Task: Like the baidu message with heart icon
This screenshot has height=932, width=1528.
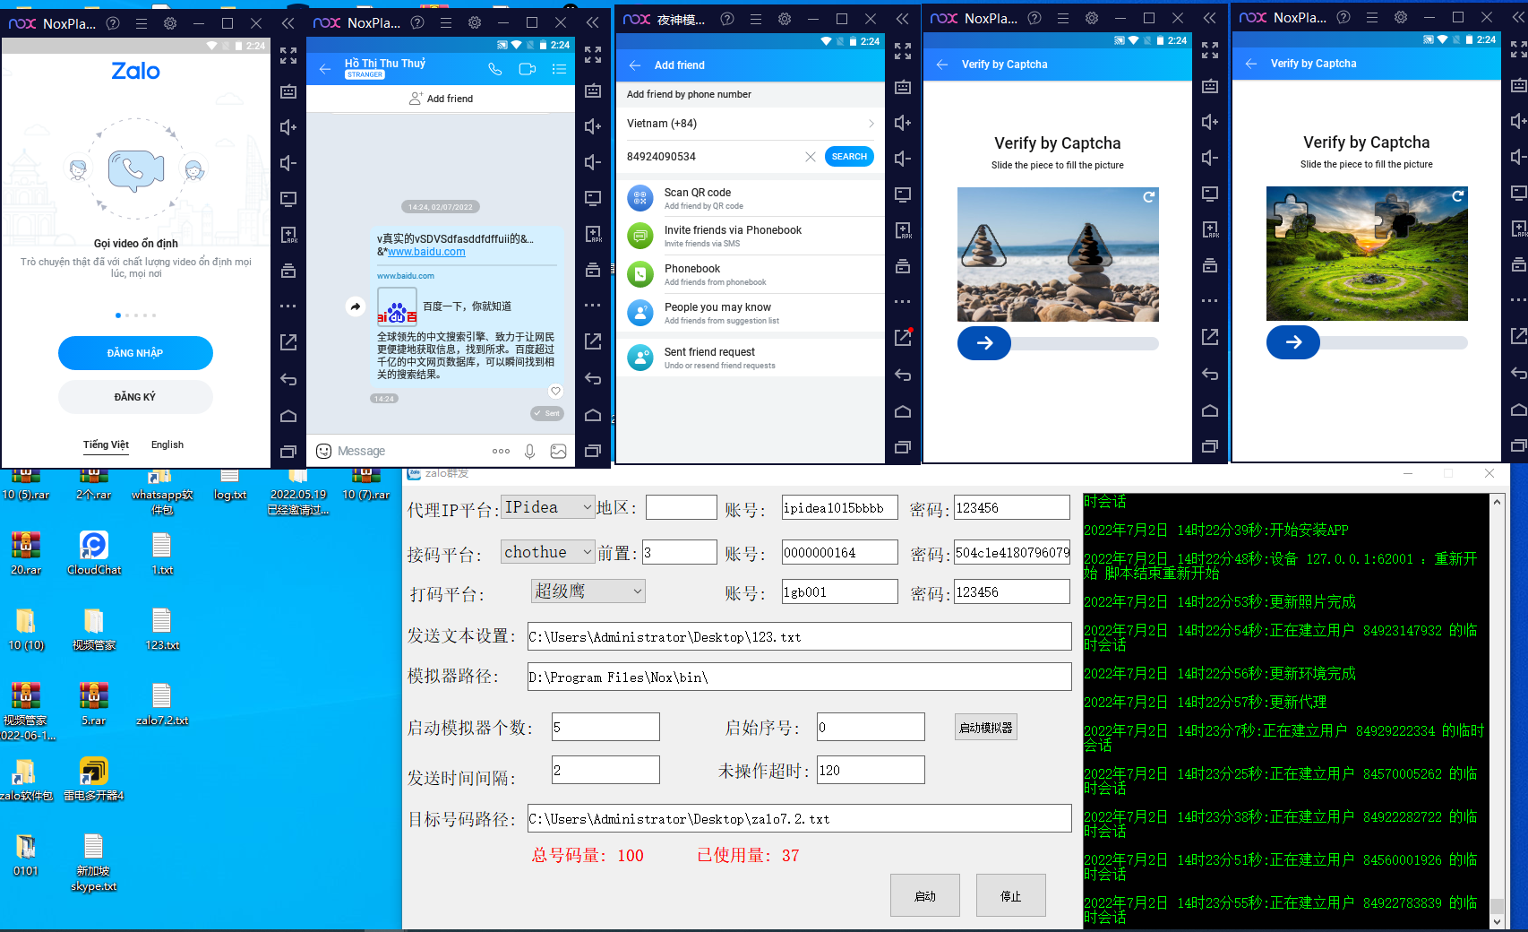Action: [555, 391]
